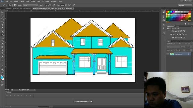Open the Flow slider dropdown arrow
This screenshot has width=193, height=108.
[66, 5]
